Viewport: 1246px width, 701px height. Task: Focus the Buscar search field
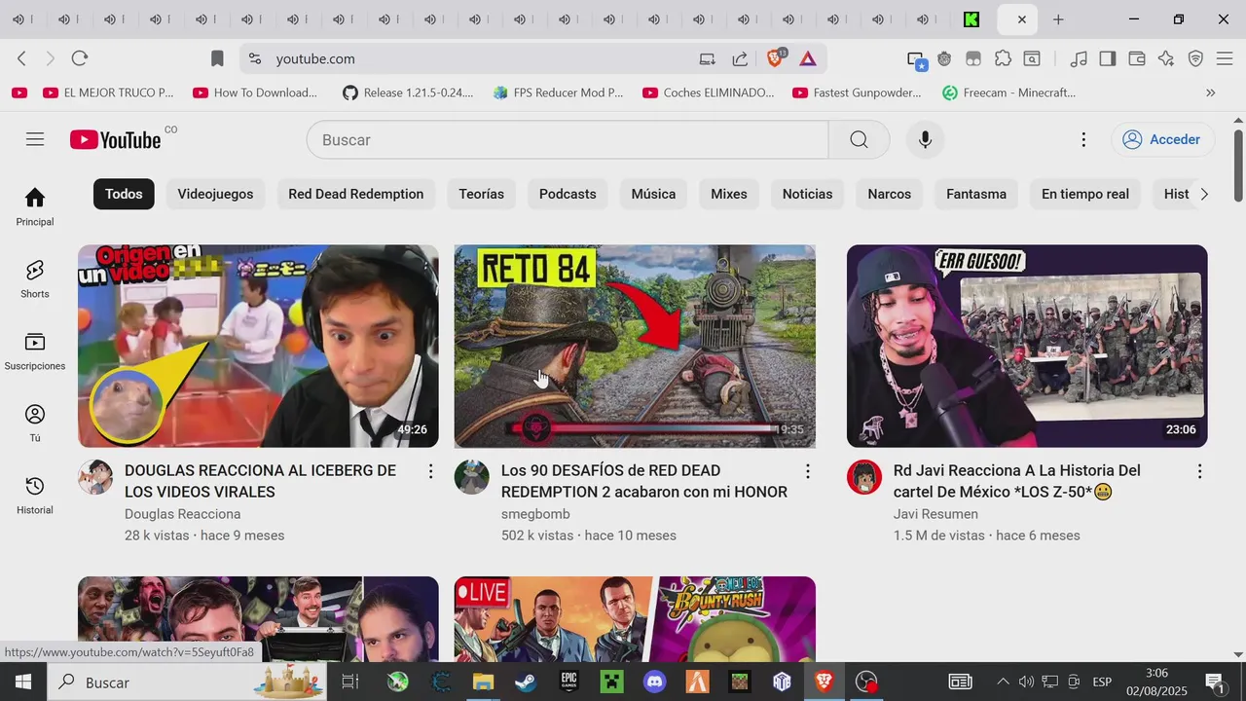coord(568,139)
